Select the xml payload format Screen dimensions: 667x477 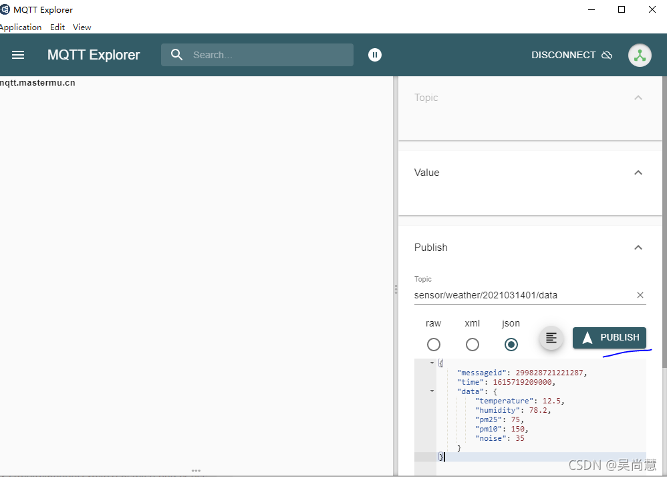[472, 344]
